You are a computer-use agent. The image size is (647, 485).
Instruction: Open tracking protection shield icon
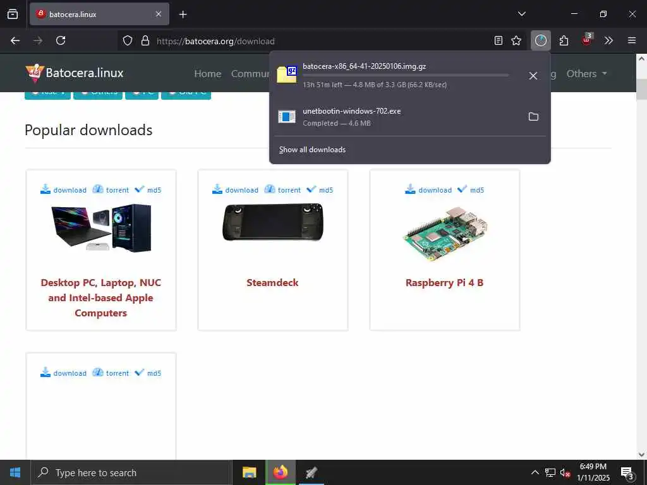click(128, 41)
